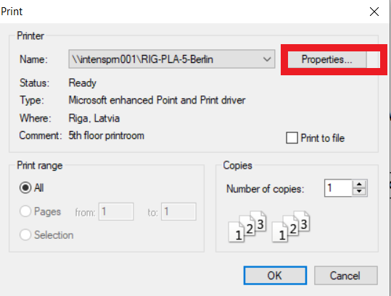Image resolution: width=391 pixels, height=296 pixels.
Task: Click the Number of copies label
Action: 266,189
